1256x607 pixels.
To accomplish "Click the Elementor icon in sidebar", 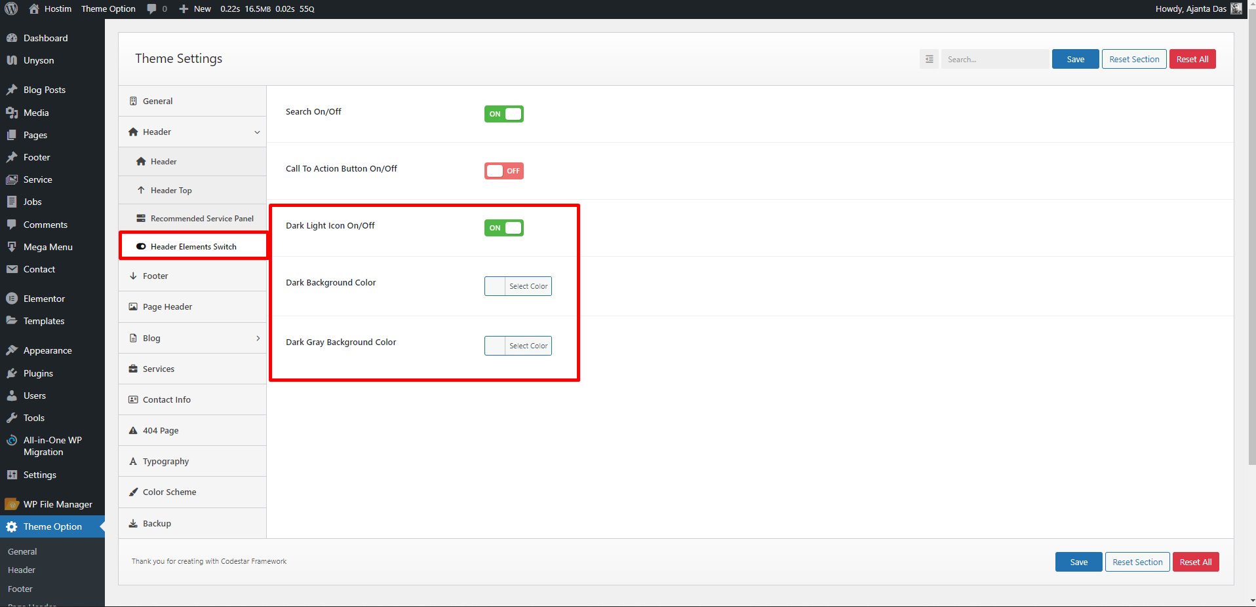I will 12,299.
